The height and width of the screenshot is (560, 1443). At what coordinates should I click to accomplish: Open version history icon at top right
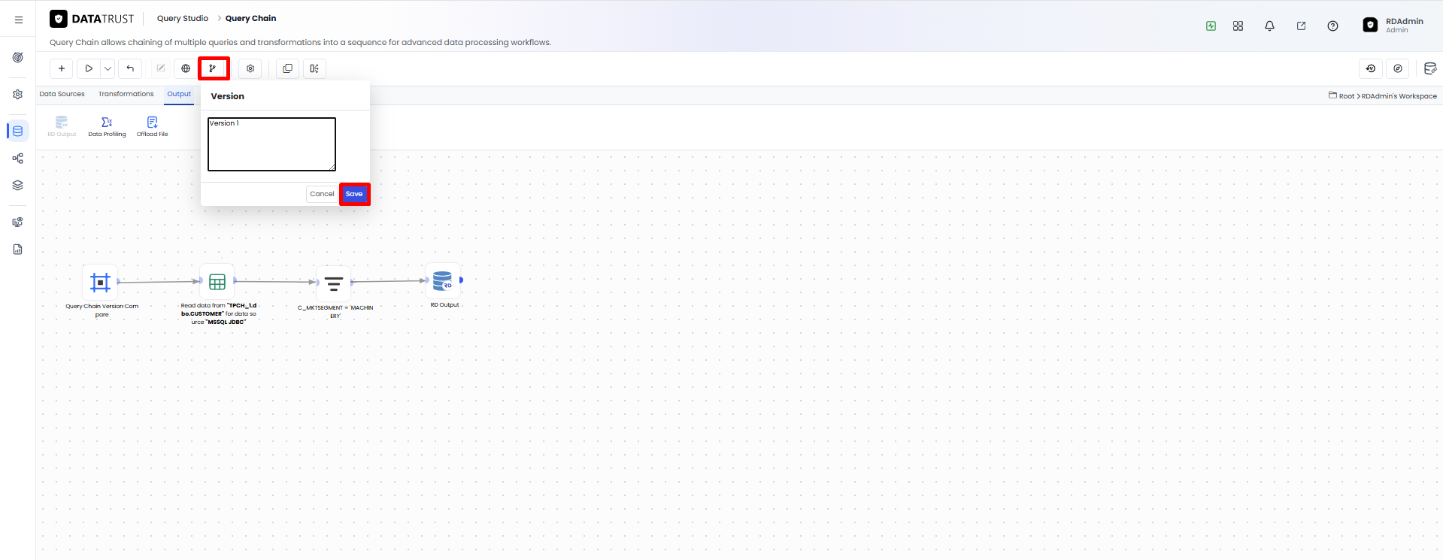tap(1371, 68)
